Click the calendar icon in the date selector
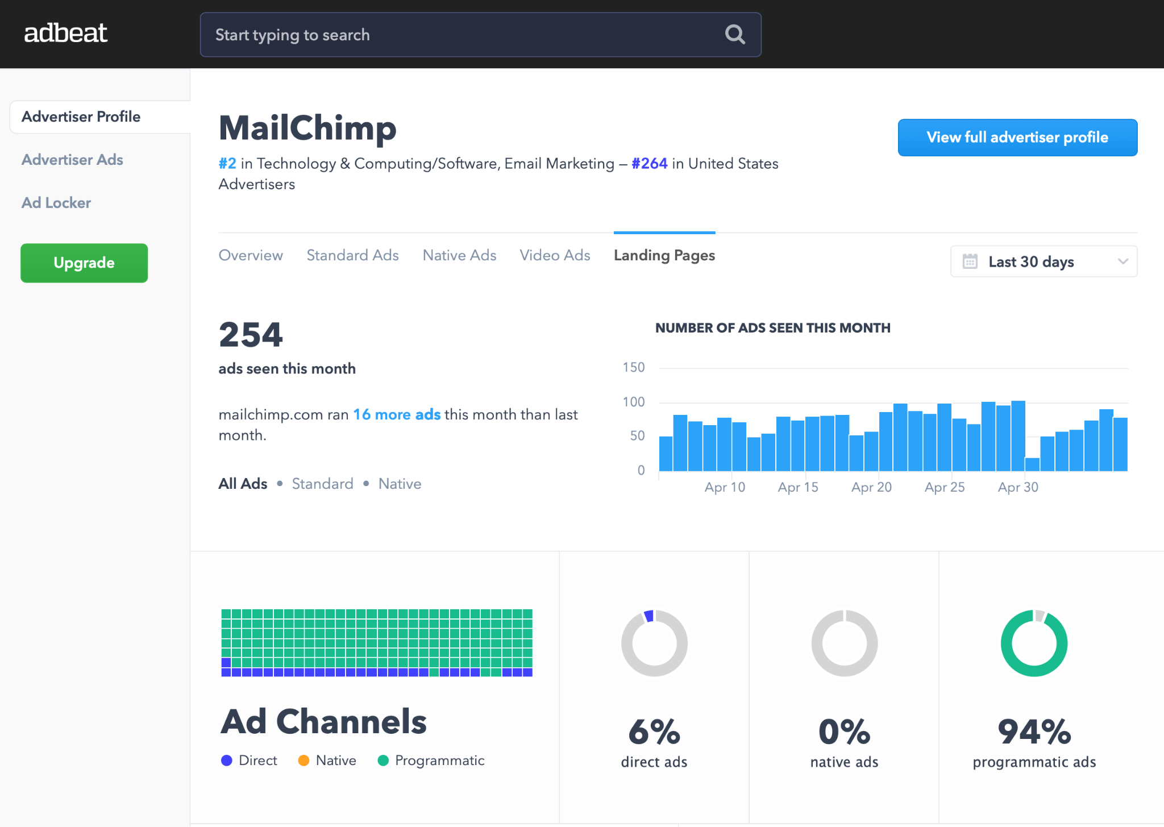 coord(970,261)
